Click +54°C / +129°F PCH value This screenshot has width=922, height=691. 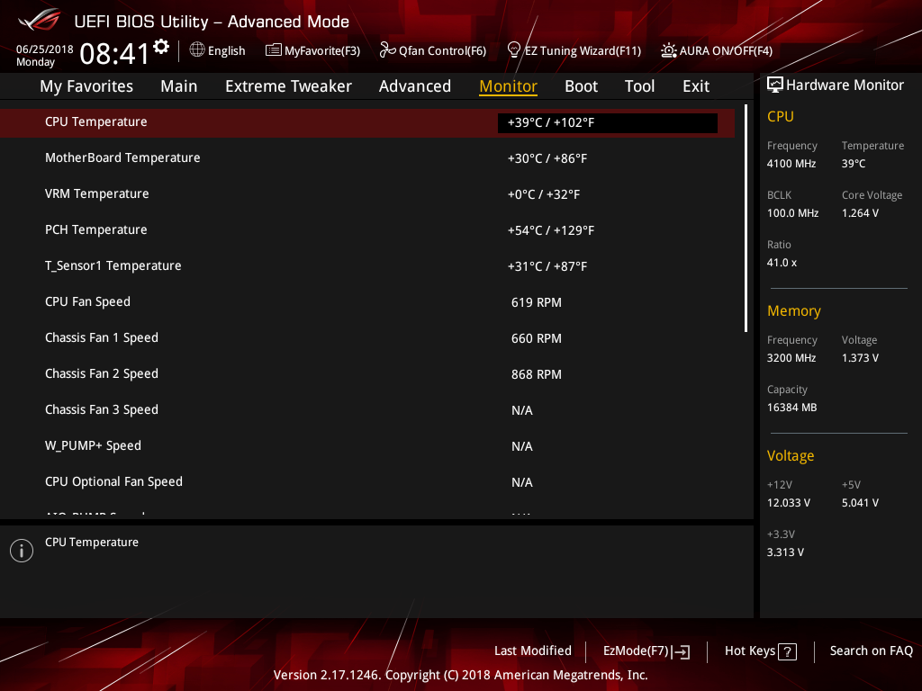(551, 230)
